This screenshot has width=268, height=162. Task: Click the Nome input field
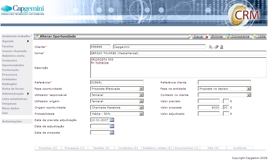[178, 53]
